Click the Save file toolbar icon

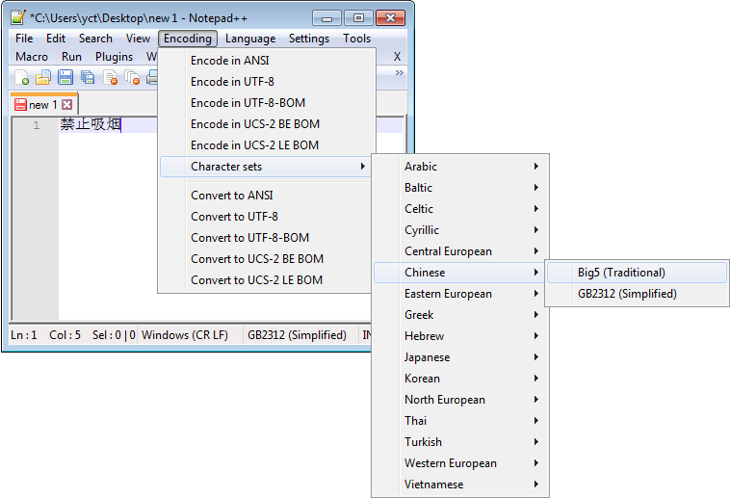click(x=65, y=78)
